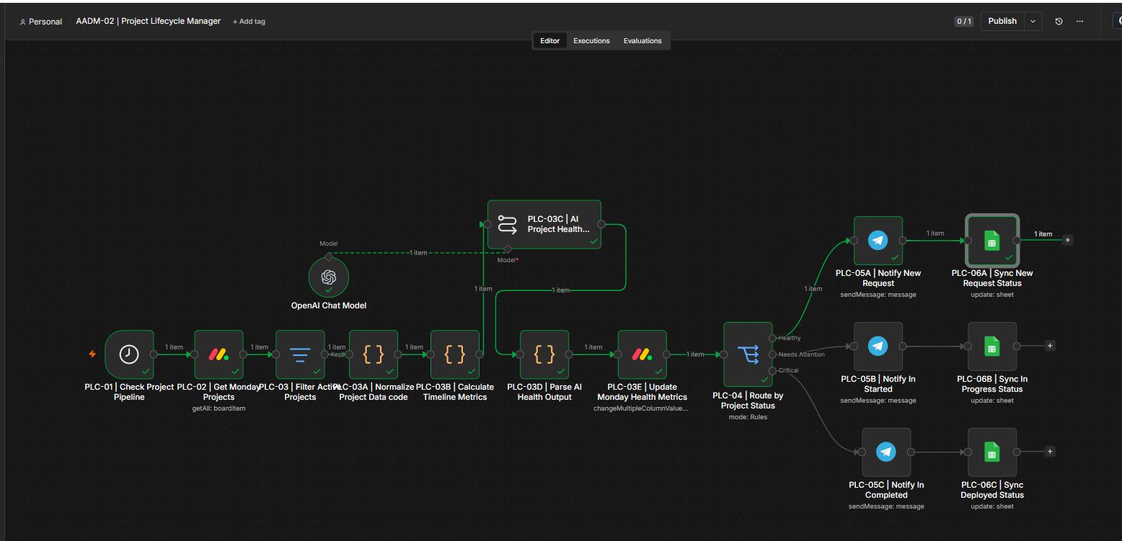
Task: Open the three-dot workflow options menu
Action: (1079, 21)
